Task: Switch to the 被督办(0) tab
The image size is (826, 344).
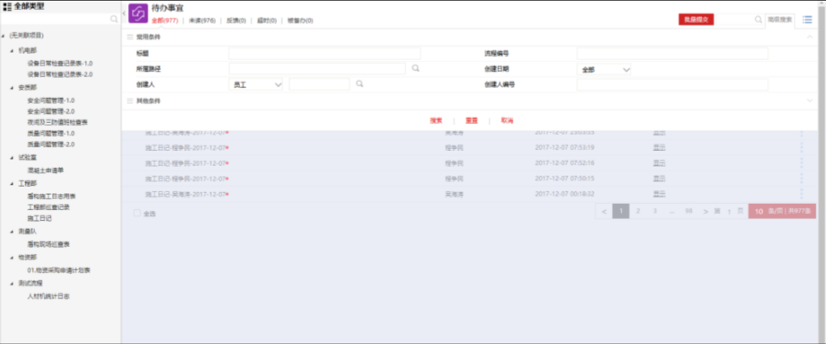Action: click(x=300, y=20)
